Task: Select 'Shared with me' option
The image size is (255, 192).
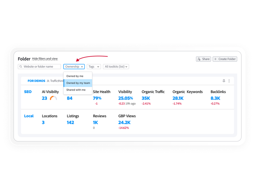Action: click(x=76, y=90)
